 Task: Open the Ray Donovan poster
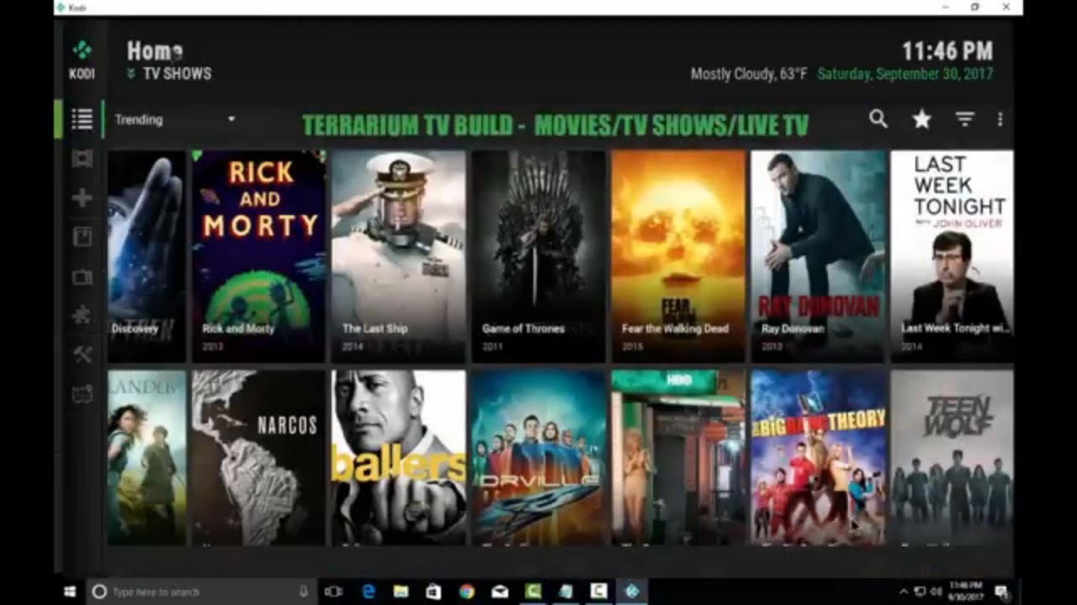click(818, 256)
